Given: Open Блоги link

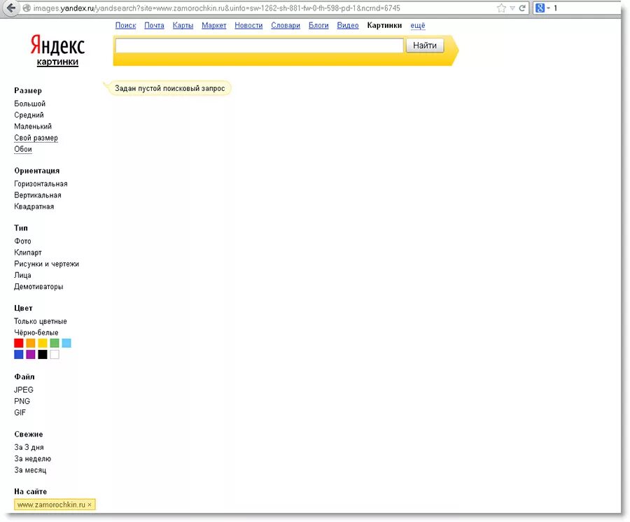Looking at the screenshot, I should (318, 25).
